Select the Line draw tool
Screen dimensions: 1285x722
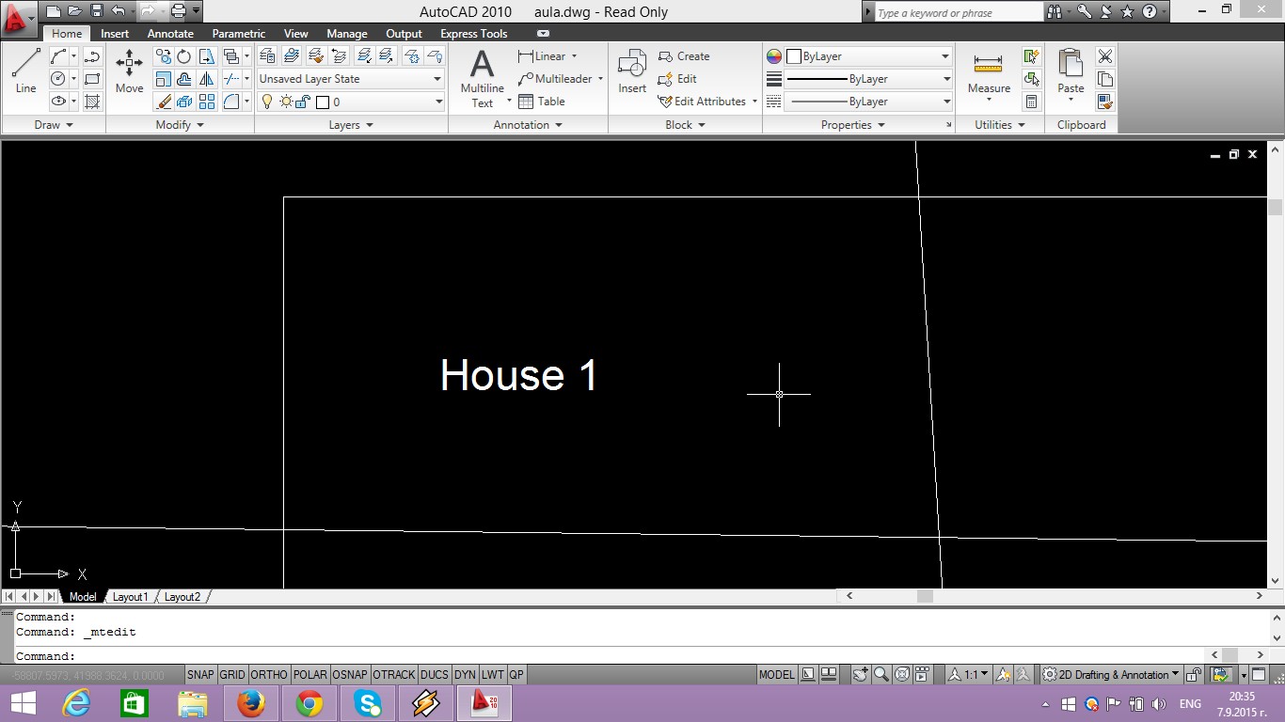click(25, 71)
